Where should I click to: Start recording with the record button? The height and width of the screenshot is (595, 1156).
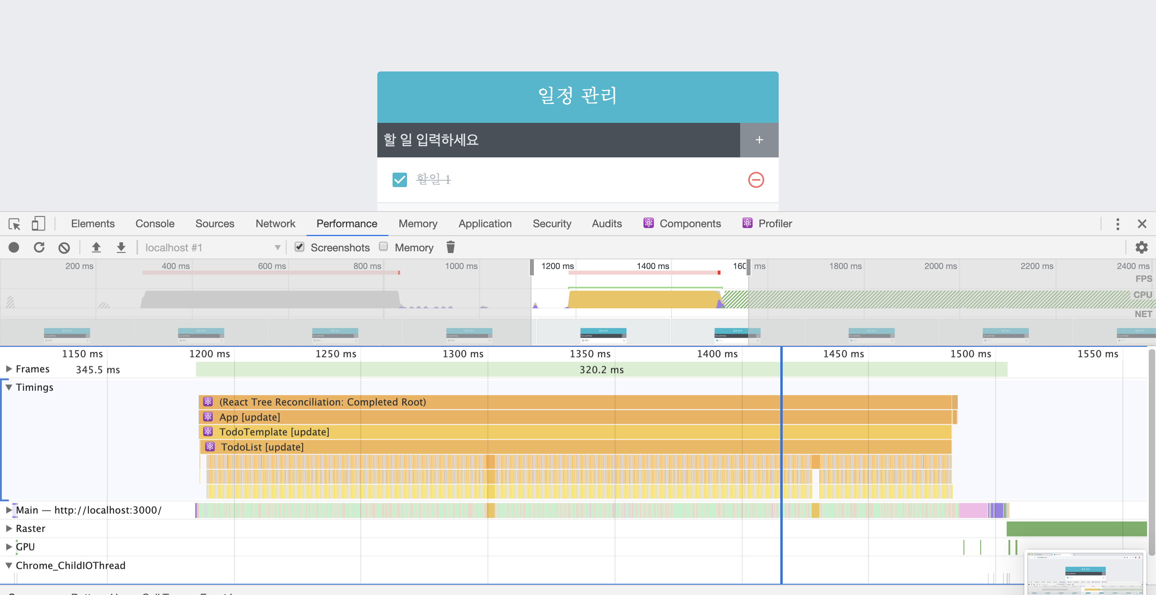[x=14, y=247]
